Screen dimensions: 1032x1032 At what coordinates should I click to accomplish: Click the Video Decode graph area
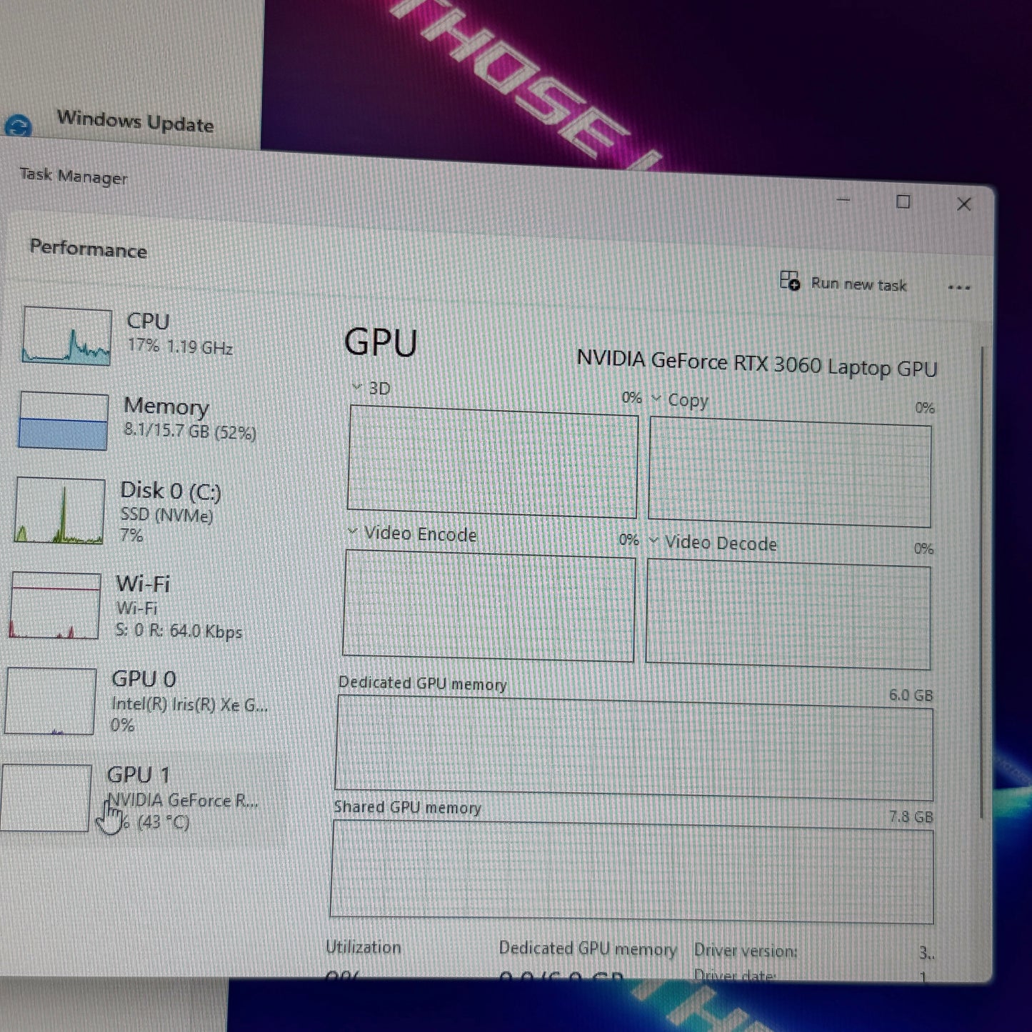(x=788, y=614)
